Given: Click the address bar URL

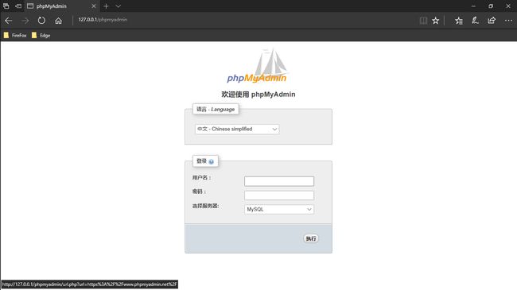Looking at the screenshot, I should coord(103,20).
